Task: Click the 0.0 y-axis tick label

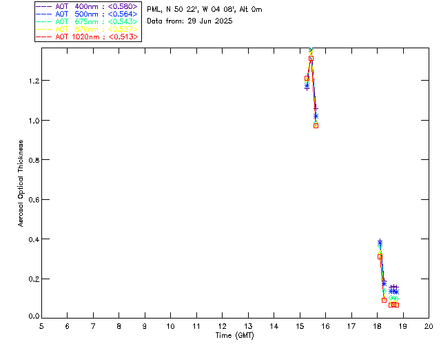Action: coord(34,316)
